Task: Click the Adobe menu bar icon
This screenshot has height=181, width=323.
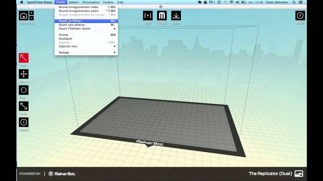Action: pos(212,2)
